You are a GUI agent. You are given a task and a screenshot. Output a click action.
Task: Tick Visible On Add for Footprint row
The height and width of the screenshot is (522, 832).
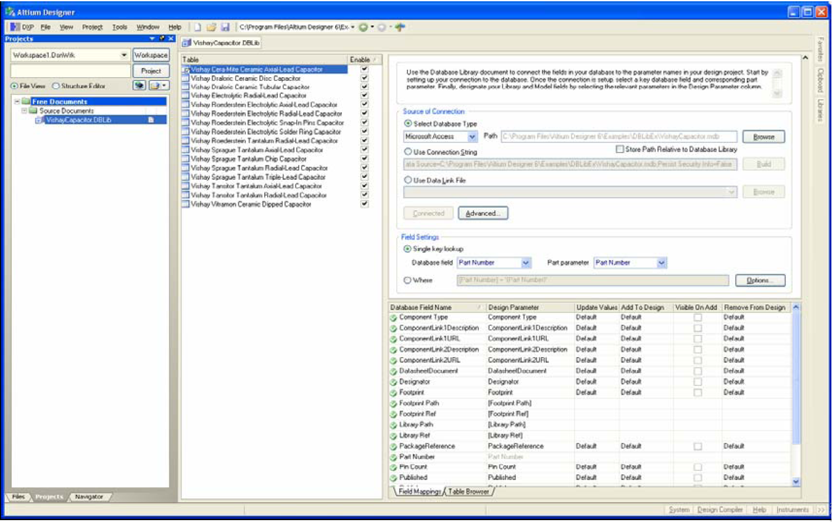697,392
